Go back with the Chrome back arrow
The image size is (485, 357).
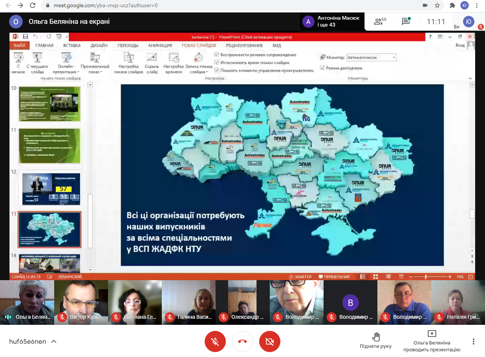(x=8, y=5)
